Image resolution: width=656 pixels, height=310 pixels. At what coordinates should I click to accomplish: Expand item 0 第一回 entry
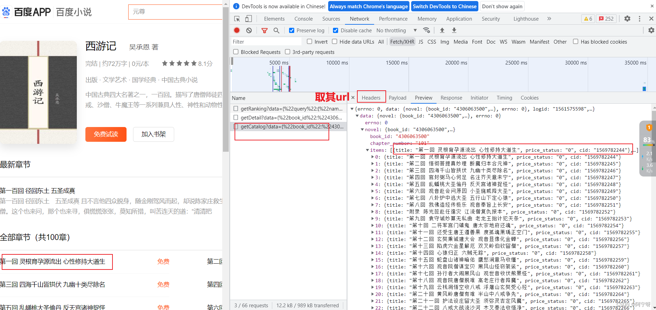tap(373, 157)
